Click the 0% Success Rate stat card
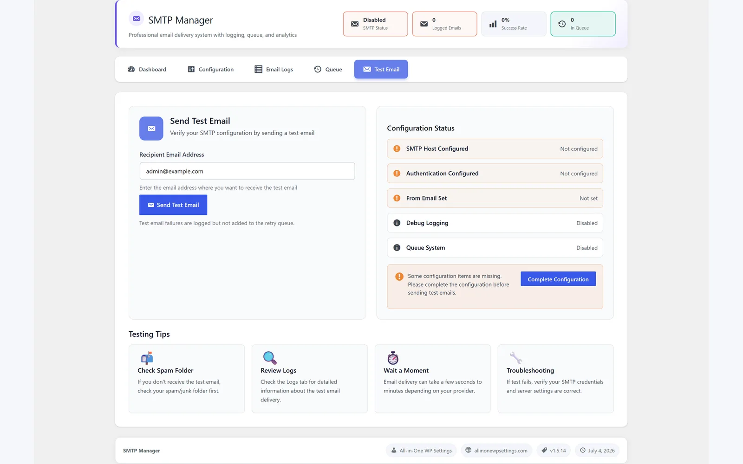743x464 pixels. click(x=514, y=24)
